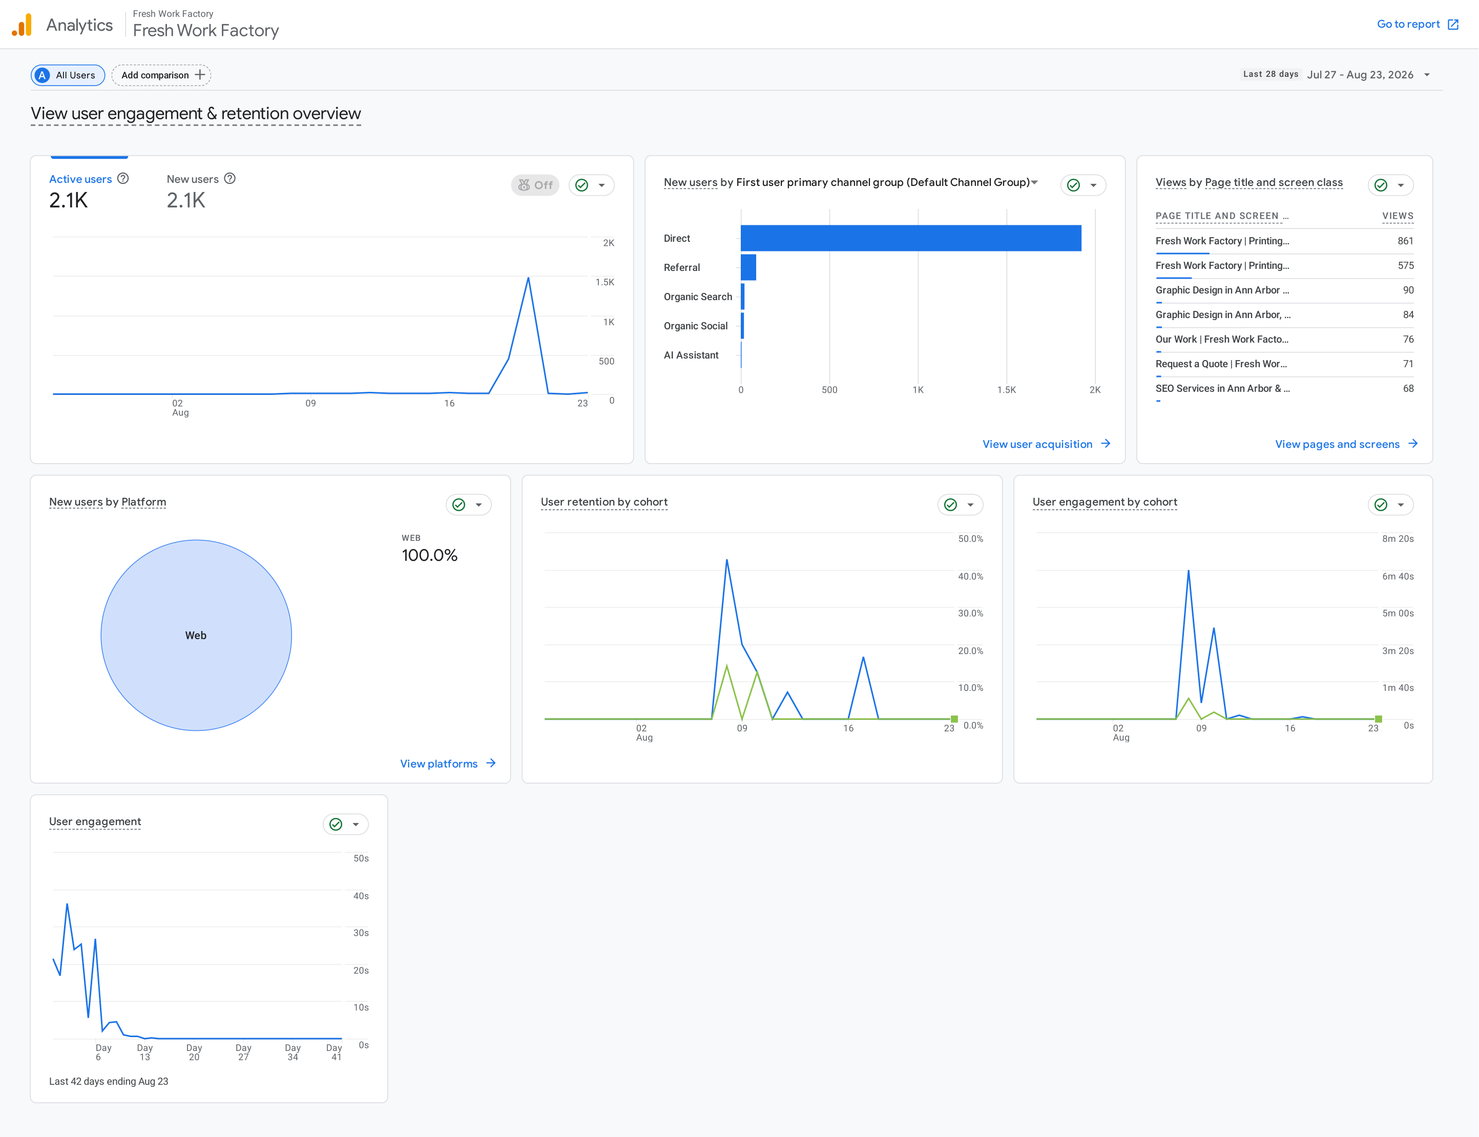Screen dimensions: 1479x1137
Task: Open the Go to report external link icon
Action: tap(1452, 25)
